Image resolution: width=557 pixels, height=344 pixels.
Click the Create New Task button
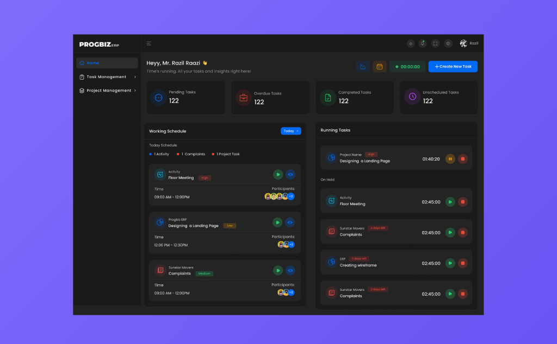coord(453,67)
